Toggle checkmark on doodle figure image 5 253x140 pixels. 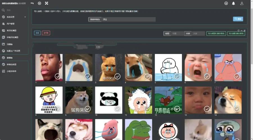point(177,76)
